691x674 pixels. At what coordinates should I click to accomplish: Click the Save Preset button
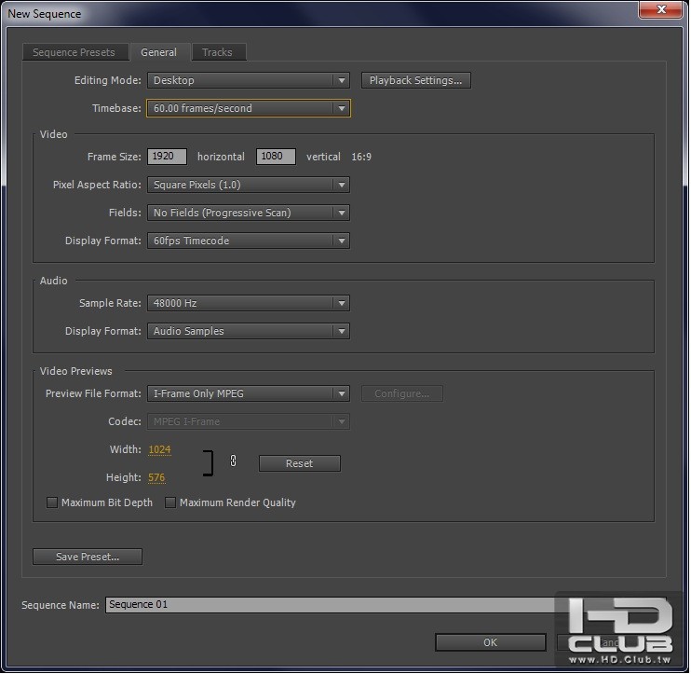click(88, 557)
